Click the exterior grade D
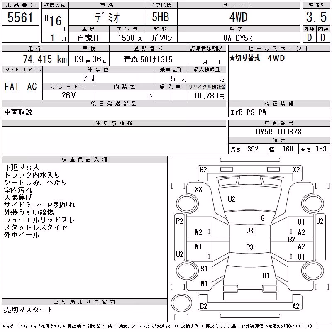The width and height of the screenshot is (332, 332). [x=309, y=38]
